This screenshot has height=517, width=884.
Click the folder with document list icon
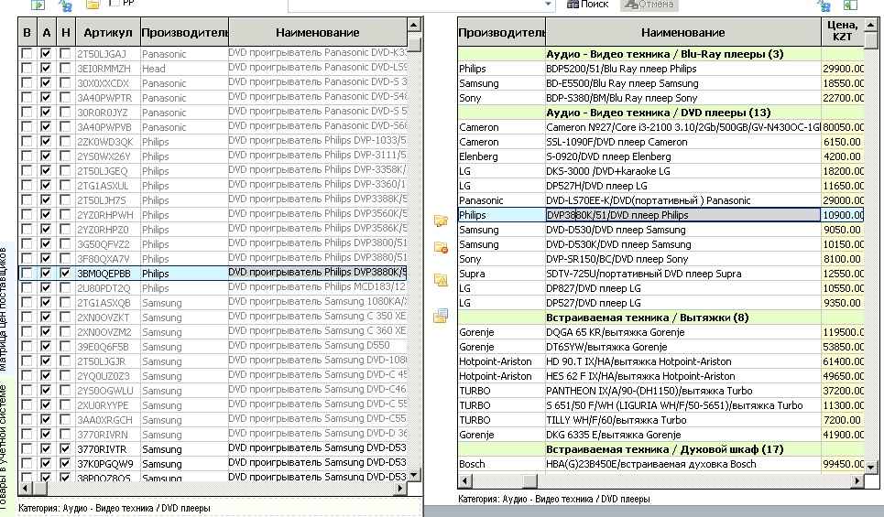[441, 316]
